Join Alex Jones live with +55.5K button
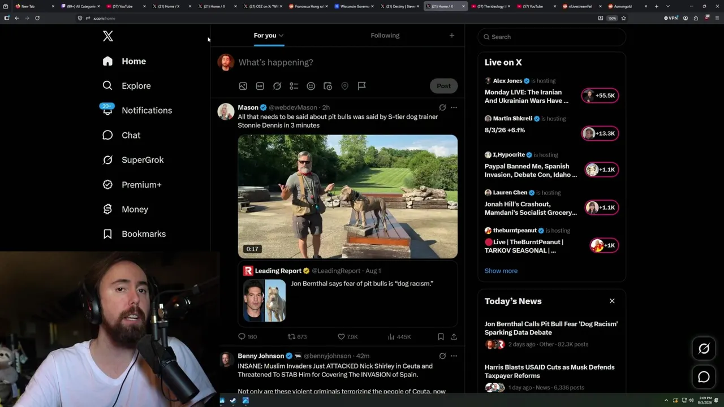This screenshot has width=724, height=407. 600,96
